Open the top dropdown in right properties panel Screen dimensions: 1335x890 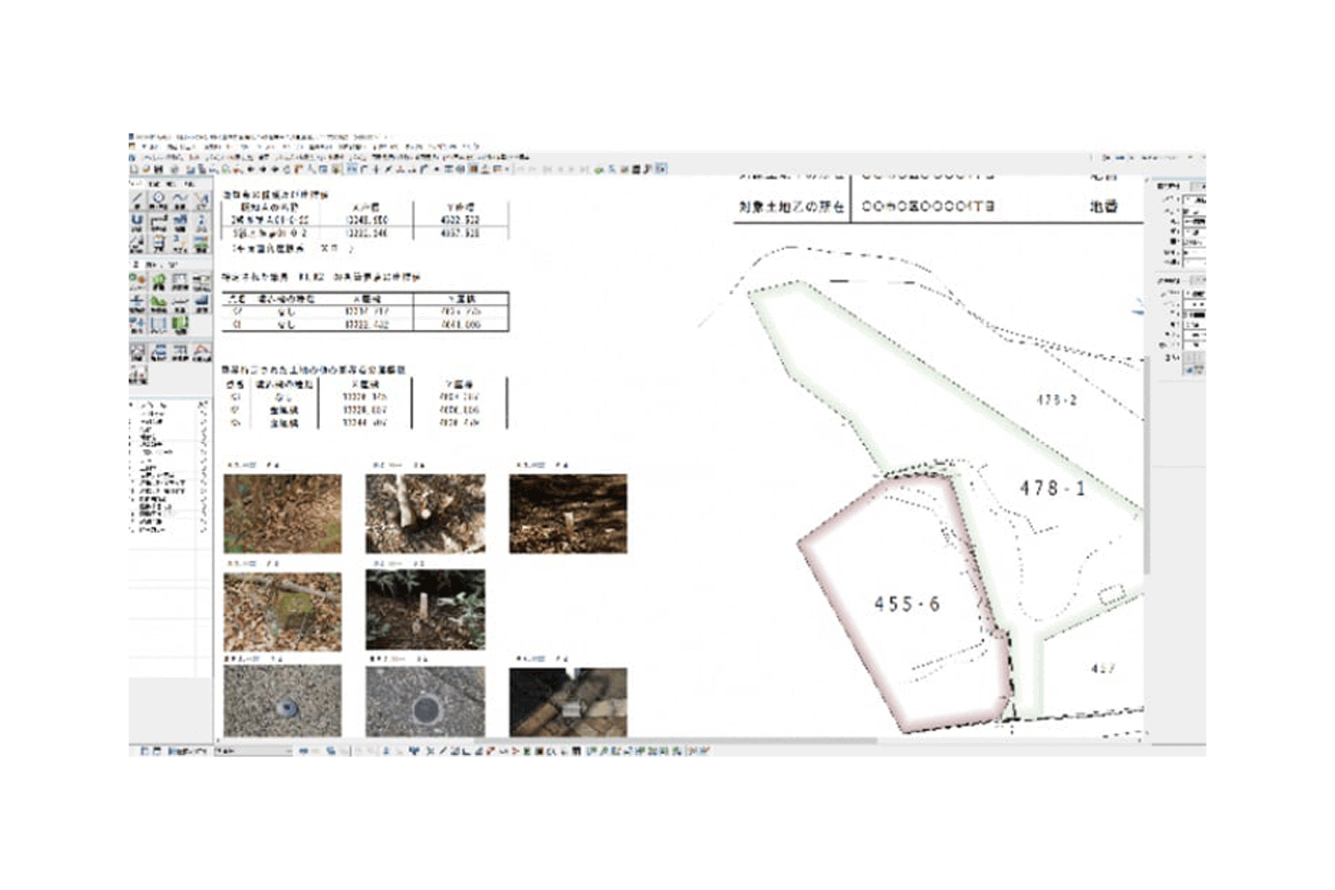tap(1194, 200)
